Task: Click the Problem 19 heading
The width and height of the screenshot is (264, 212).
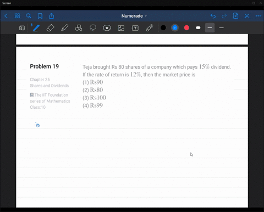Action: [45, 66]
